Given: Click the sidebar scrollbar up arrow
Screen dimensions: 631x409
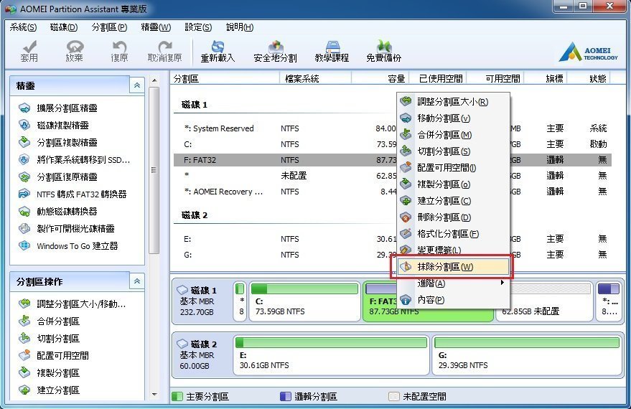Looking at the screenshot, I should tap(154, 81).
